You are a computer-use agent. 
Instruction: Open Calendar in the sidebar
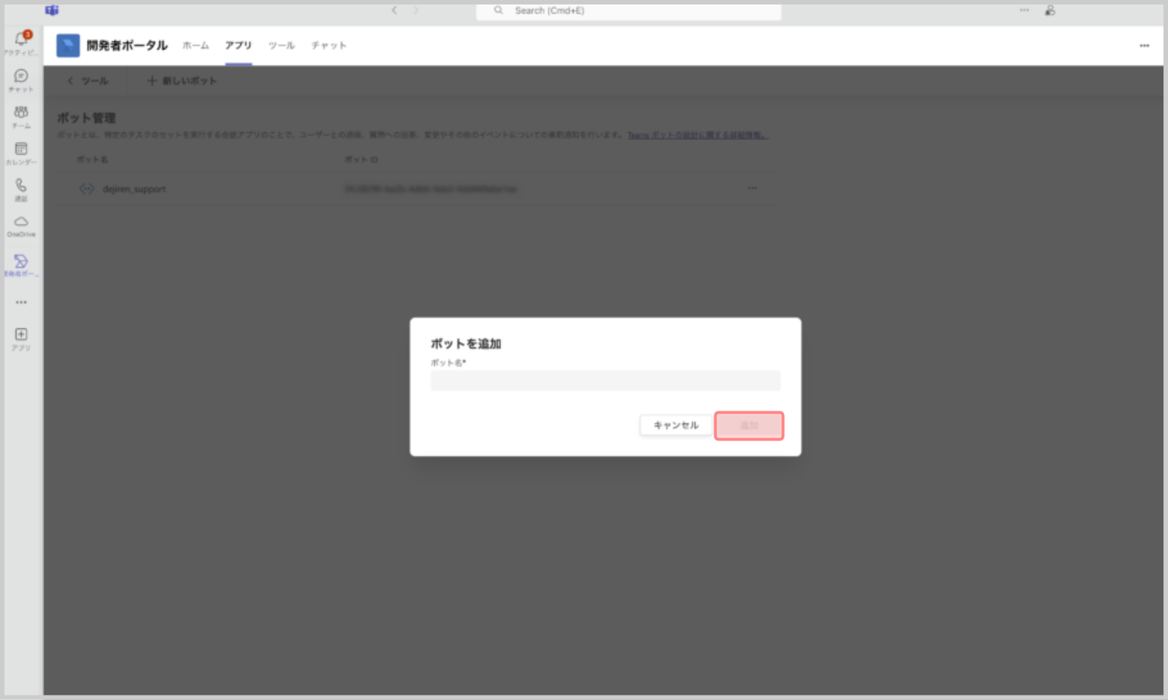coord(21,150)
